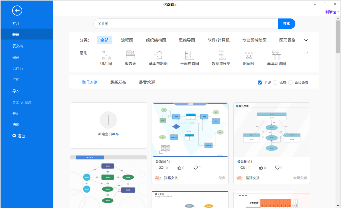Click the 搜索 search button
341x208 pixels.
(287, 24)
